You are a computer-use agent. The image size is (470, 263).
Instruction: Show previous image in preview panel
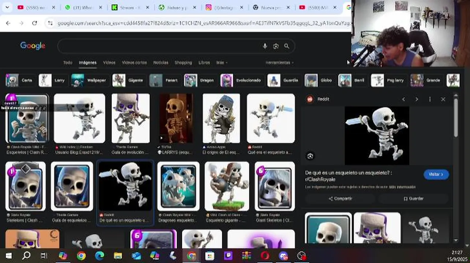pos(403,99)
